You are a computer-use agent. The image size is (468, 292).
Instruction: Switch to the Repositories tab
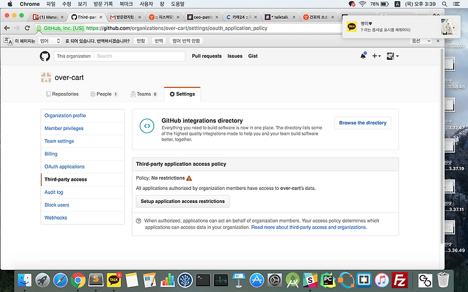click(62, 94)
